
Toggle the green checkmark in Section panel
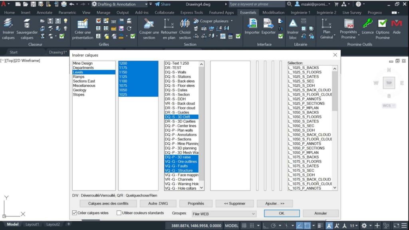pyautogui.click(x=238, y=36)
